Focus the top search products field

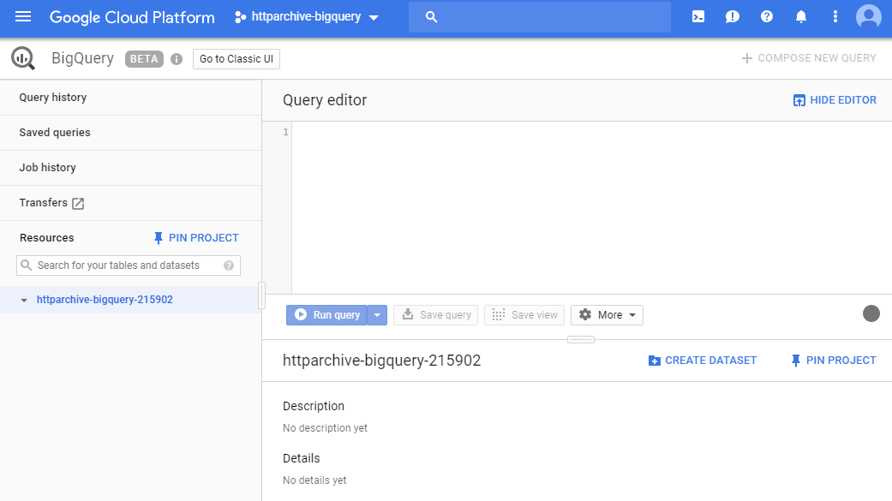[539, 17]
